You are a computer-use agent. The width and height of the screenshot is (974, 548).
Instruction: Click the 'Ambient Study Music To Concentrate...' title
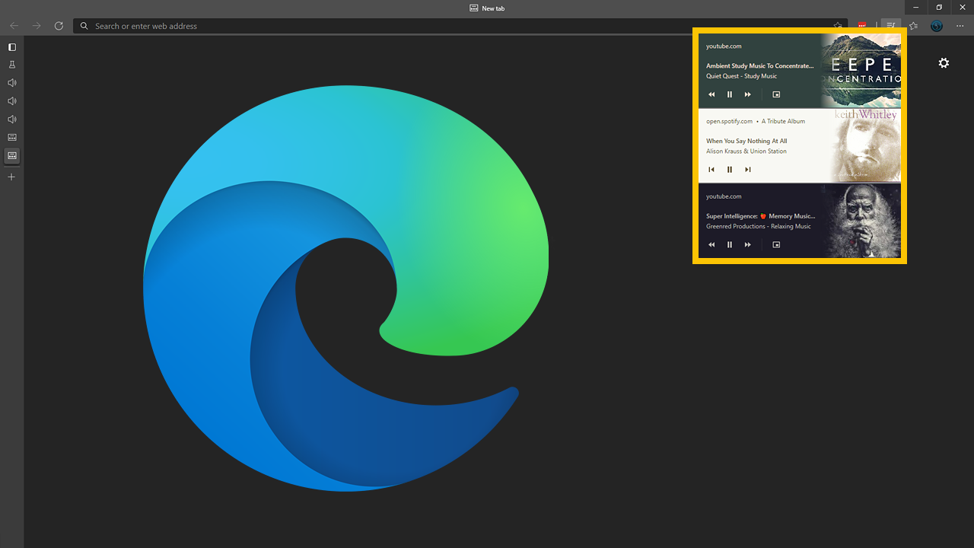[760, 66]
